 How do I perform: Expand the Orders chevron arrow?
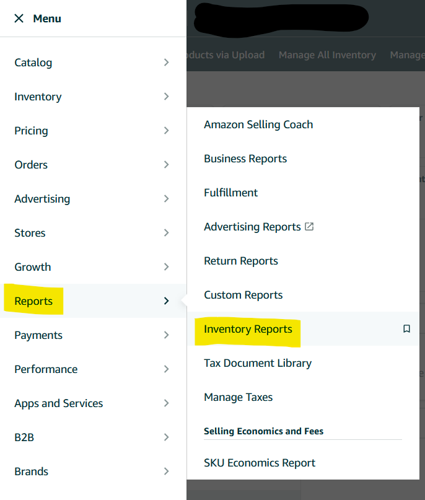pos(166,165)
